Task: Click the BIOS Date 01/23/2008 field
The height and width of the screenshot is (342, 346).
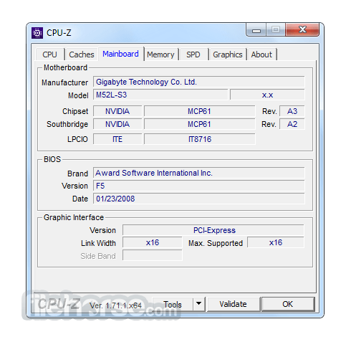Action: click(198, 199)
